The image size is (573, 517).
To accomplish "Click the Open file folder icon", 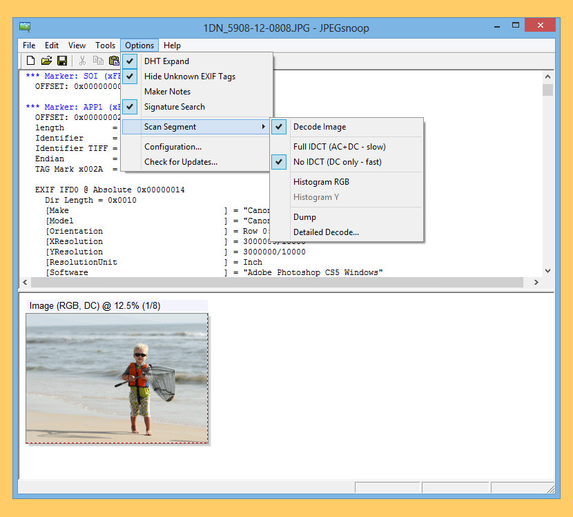I will point(46,61).
